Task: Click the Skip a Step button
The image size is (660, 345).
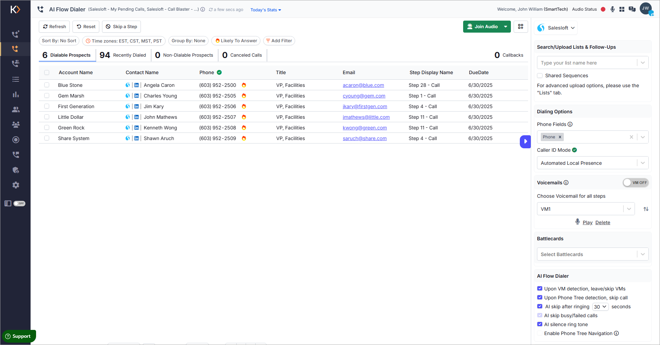Action: pos(121,26)
